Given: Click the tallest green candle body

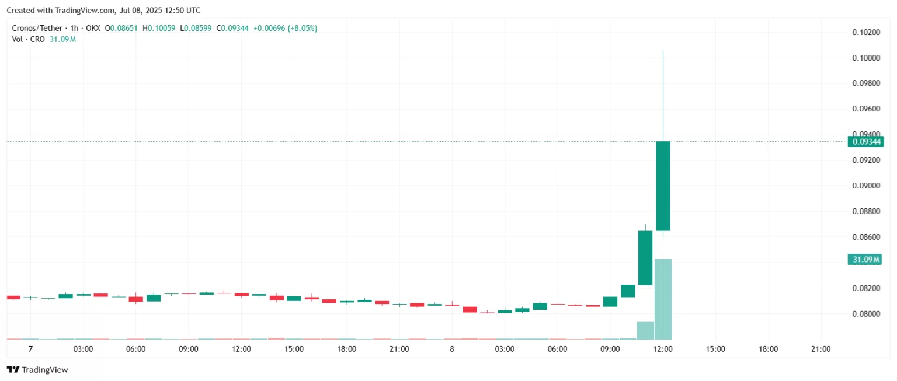Looking at the screenshot, I should point(663,186).
